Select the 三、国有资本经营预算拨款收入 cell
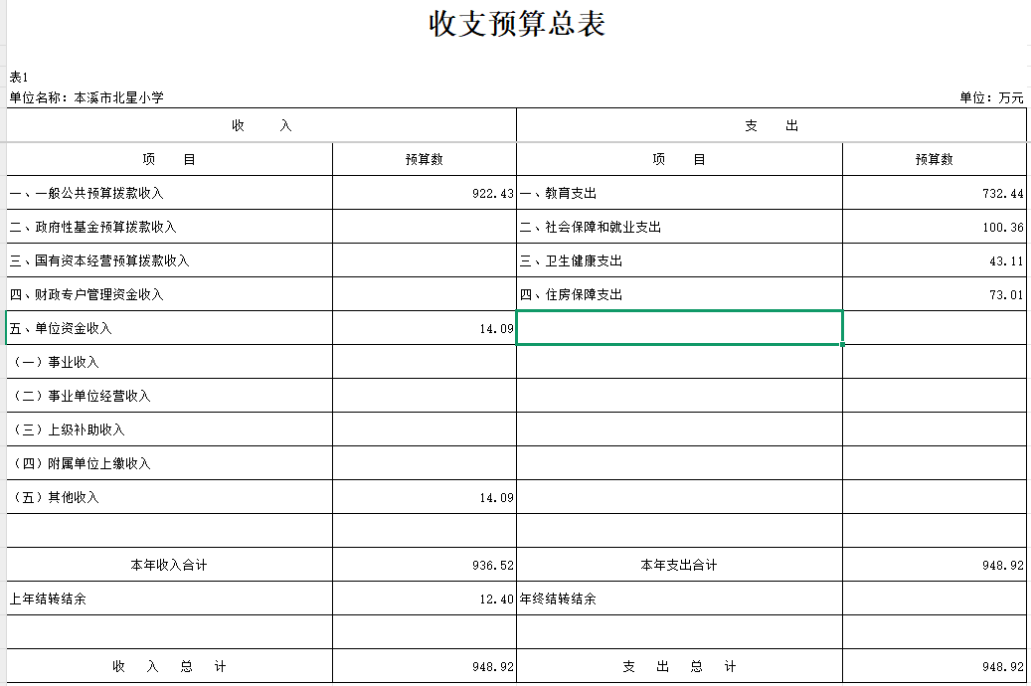Viewport: 1031px width, 686px height. [170, 260]
